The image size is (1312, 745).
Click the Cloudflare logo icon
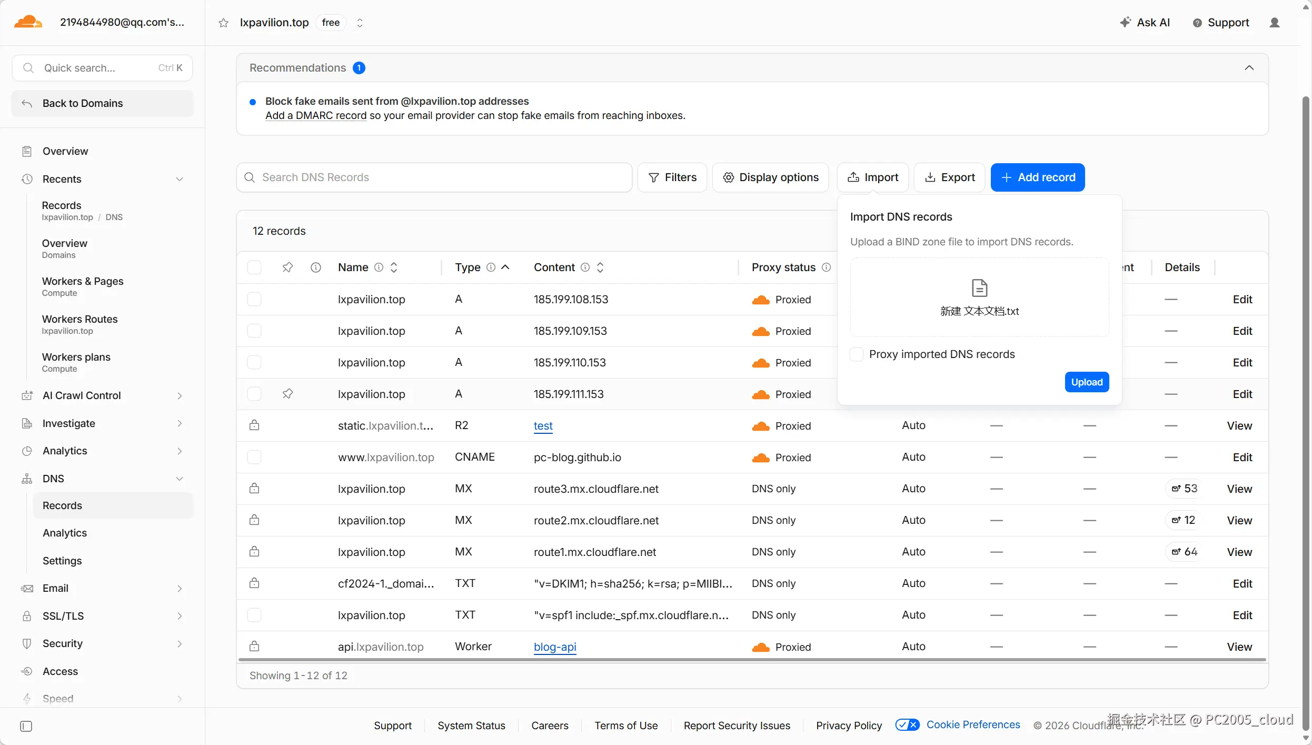point(28,22)
